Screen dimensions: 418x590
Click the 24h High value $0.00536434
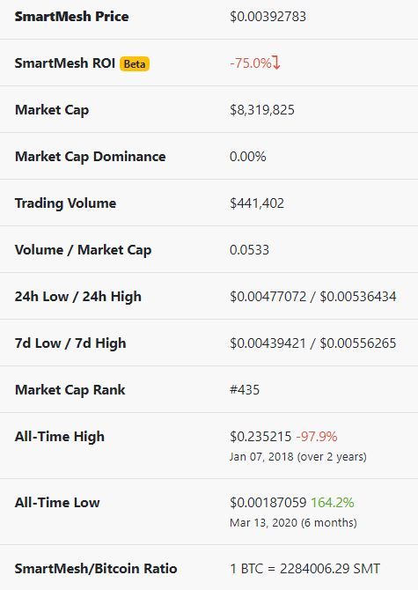(x=358, y=297)
